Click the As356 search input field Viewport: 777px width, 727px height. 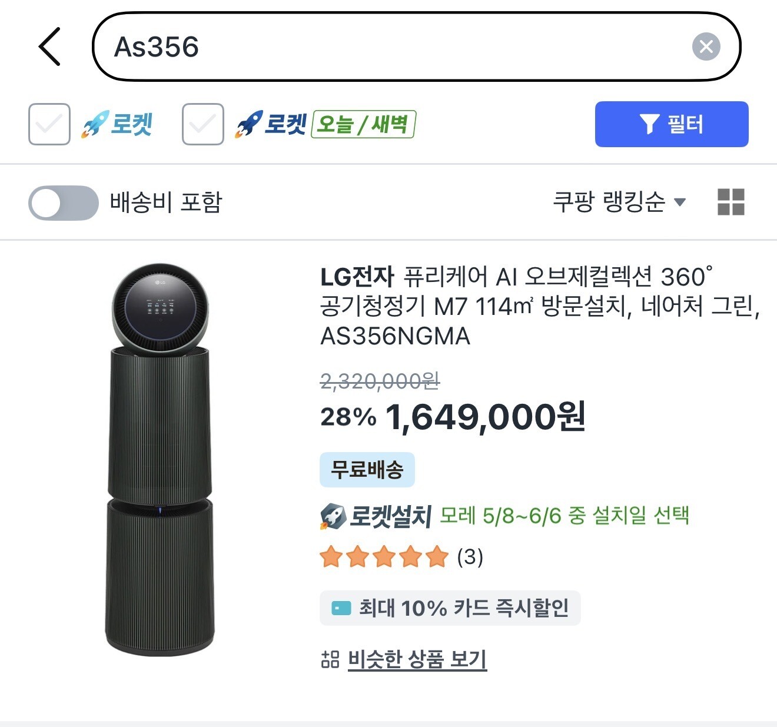point(416,47)
